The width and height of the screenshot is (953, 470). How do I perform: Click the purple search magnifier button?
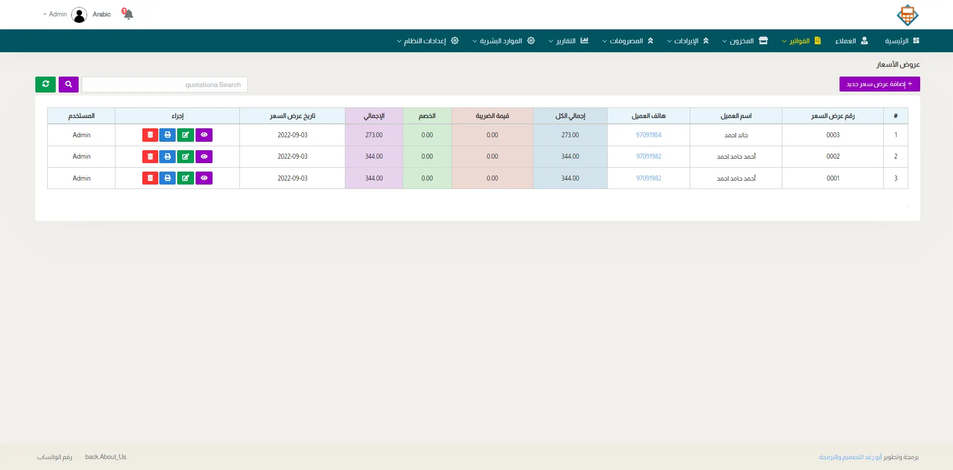(69, 85)
